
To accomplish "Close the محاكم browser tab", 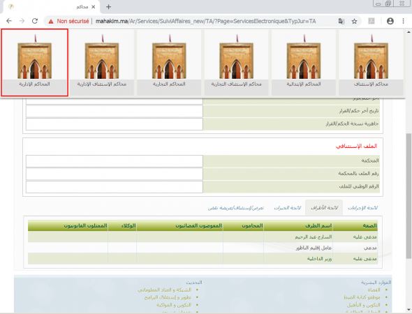I will point(93,7).
